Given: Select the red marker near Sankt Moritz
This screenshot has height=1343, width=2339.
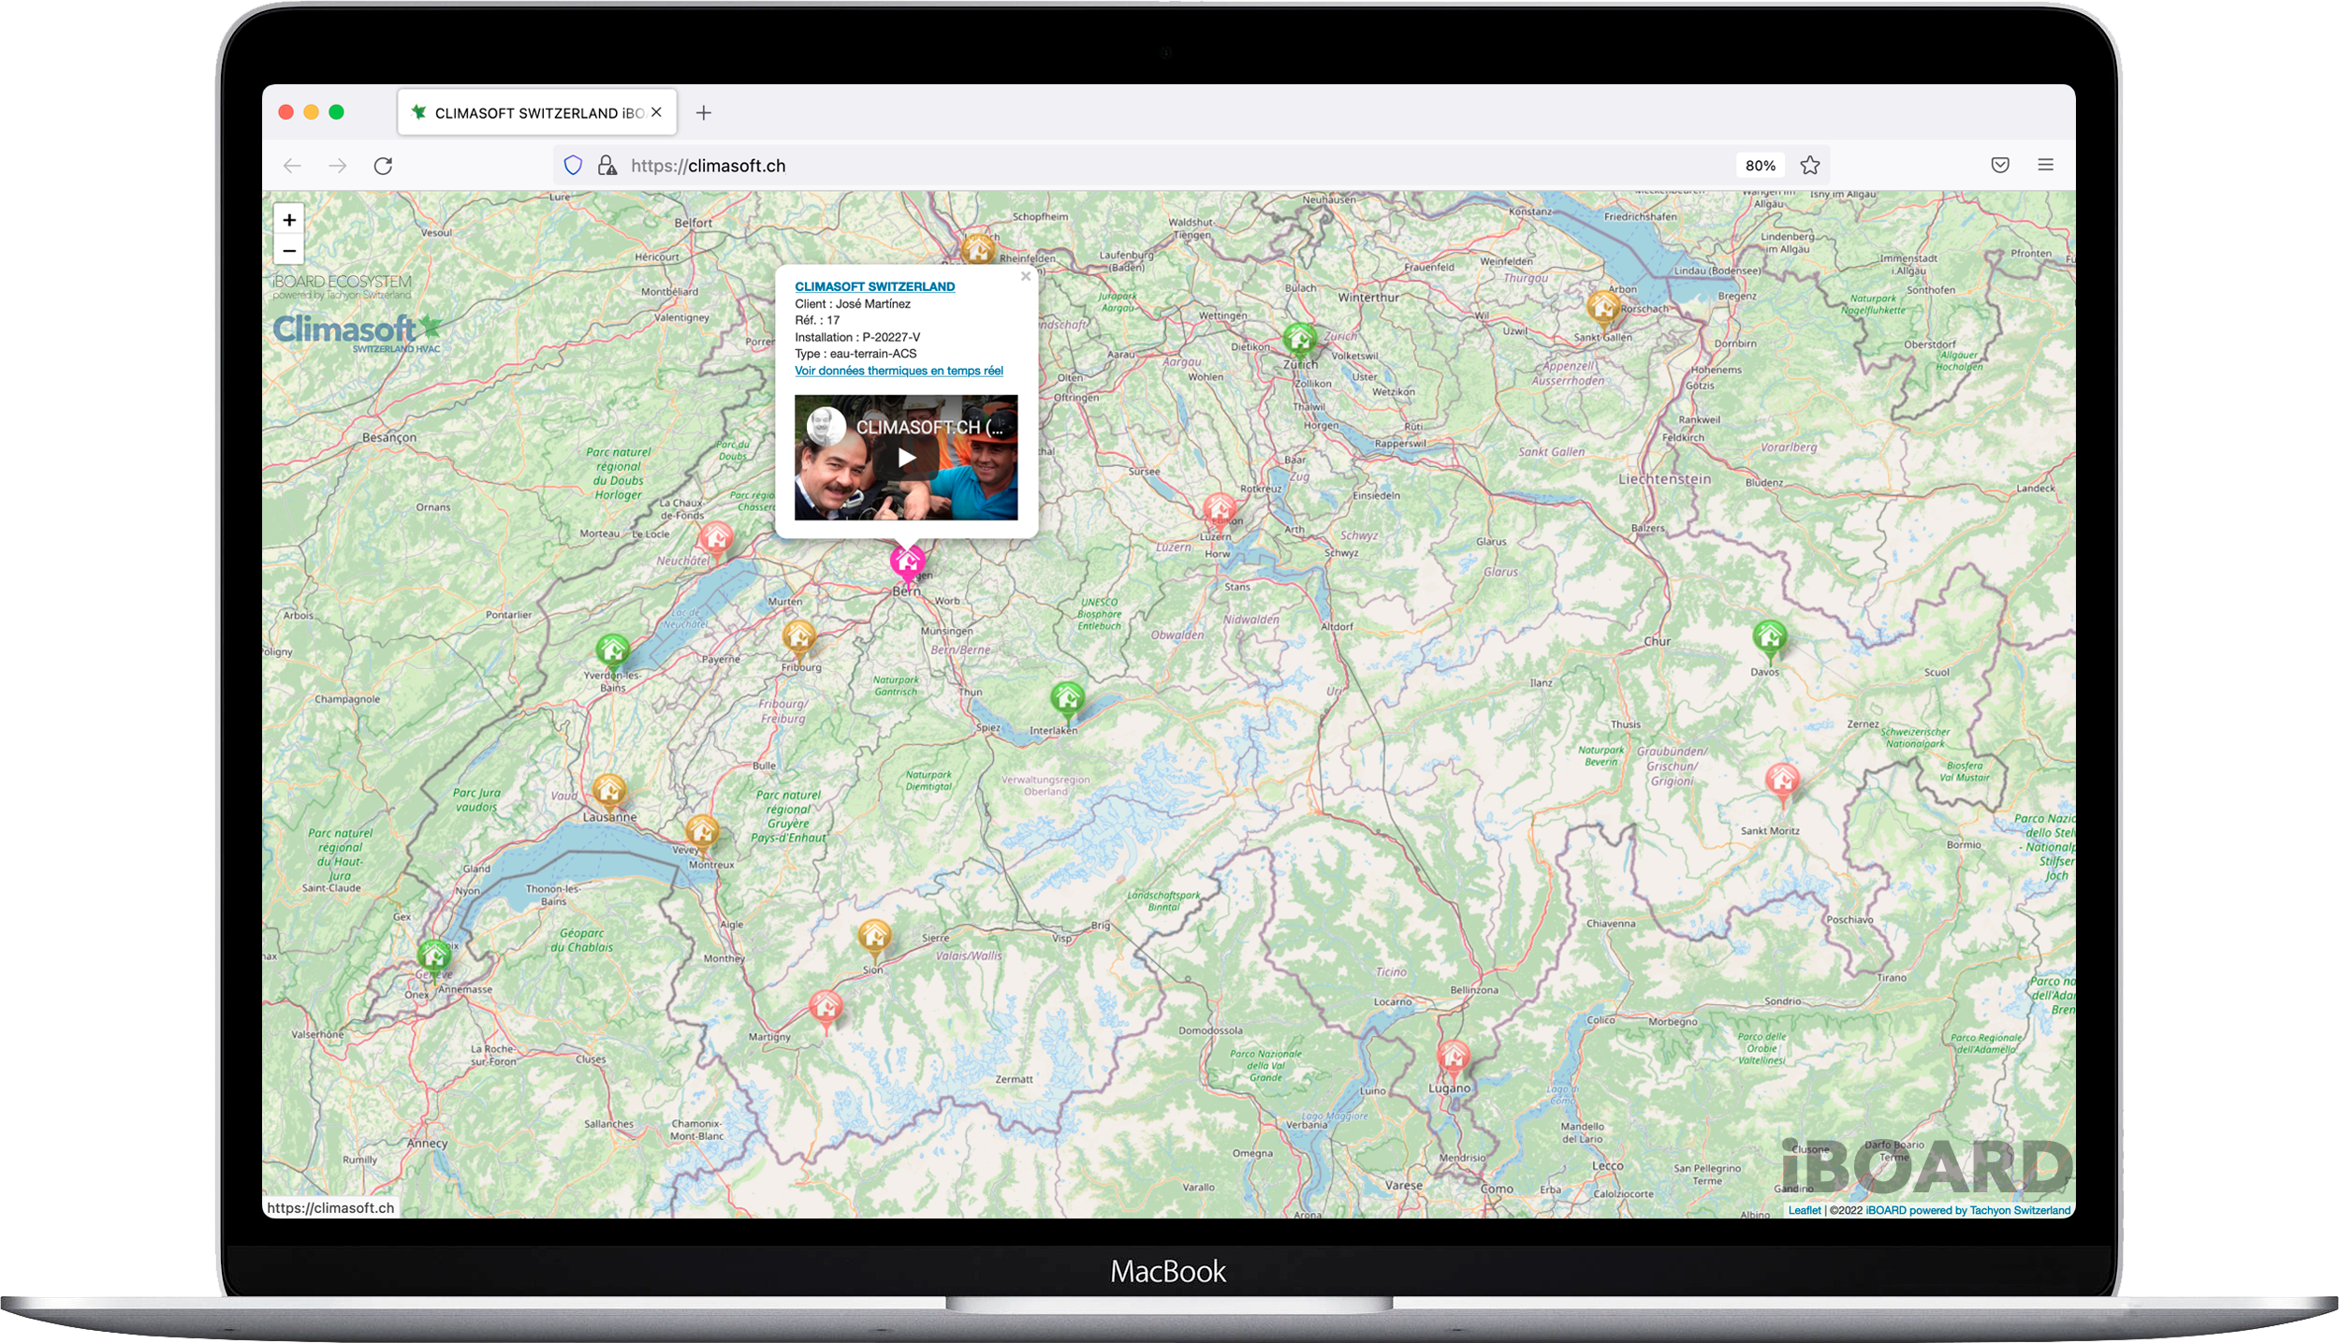Looking at the screenshot, I should click(1781, 781).
